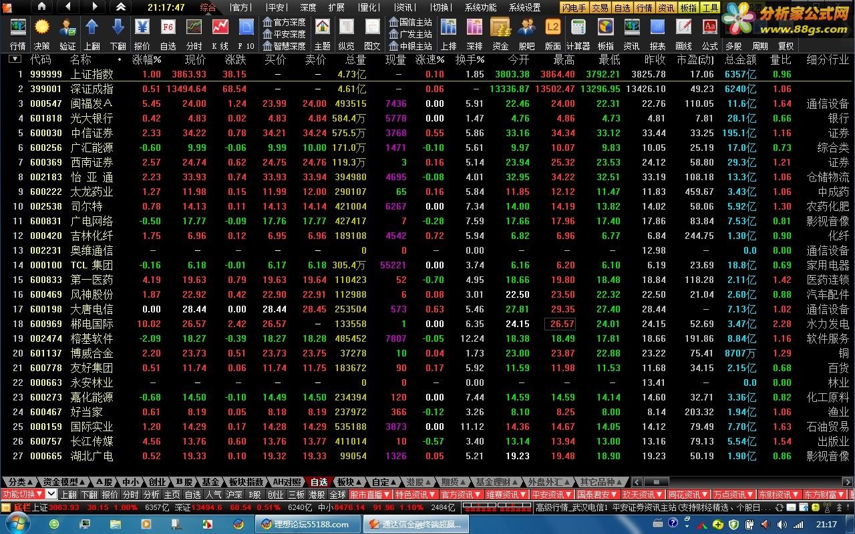
Task: Open the 量化 menu
Action: 368,7
